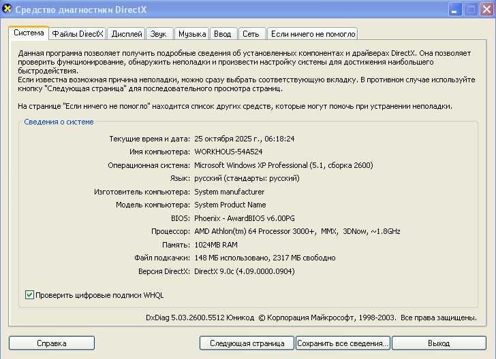Screen dimensions: 496x359
Task: Click the Имя компьютера label
Action: tap(159, 152)
